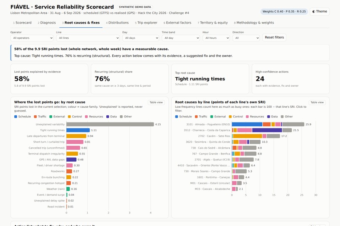Open the Trip explorer tab

[146, 23]
